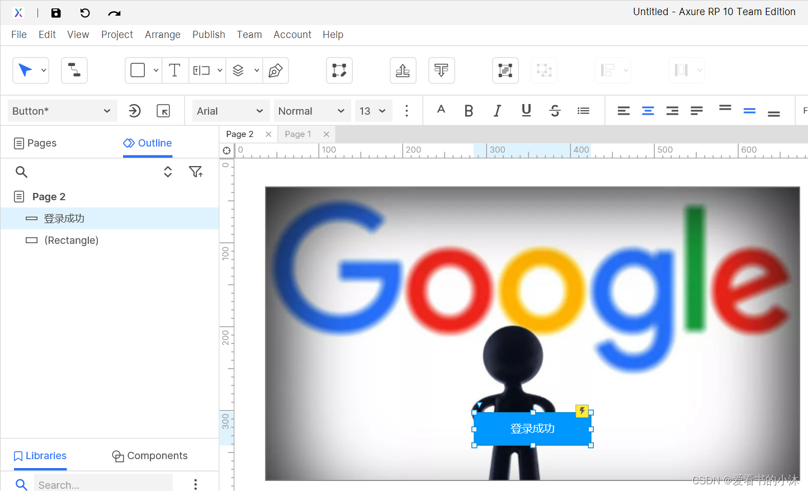Close the Page 1 canvas tab
This screenshot has width=808, height=491.
click(x=327, y=134)
